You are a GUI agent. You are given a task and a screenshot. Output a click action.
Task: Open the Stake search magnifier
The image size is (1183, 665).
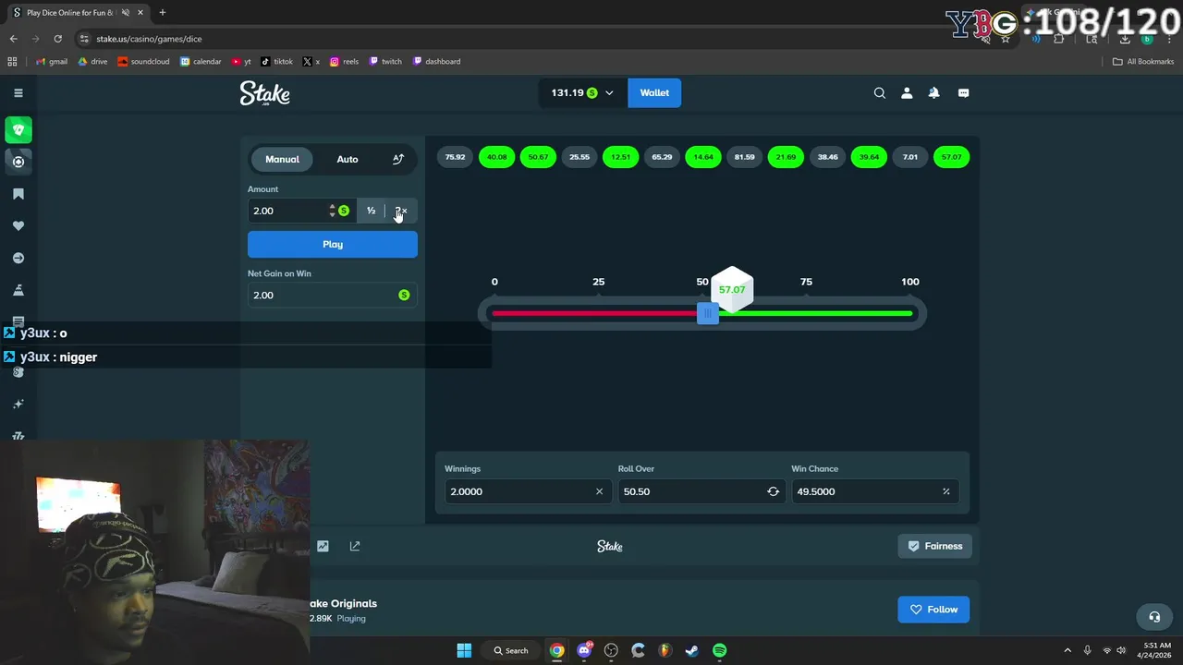(x=880, y=92)
